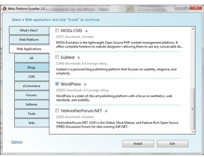Click the Web Platform Installer title bar icon
Viewport: 204px width, 157px height.
pos(4,9)
